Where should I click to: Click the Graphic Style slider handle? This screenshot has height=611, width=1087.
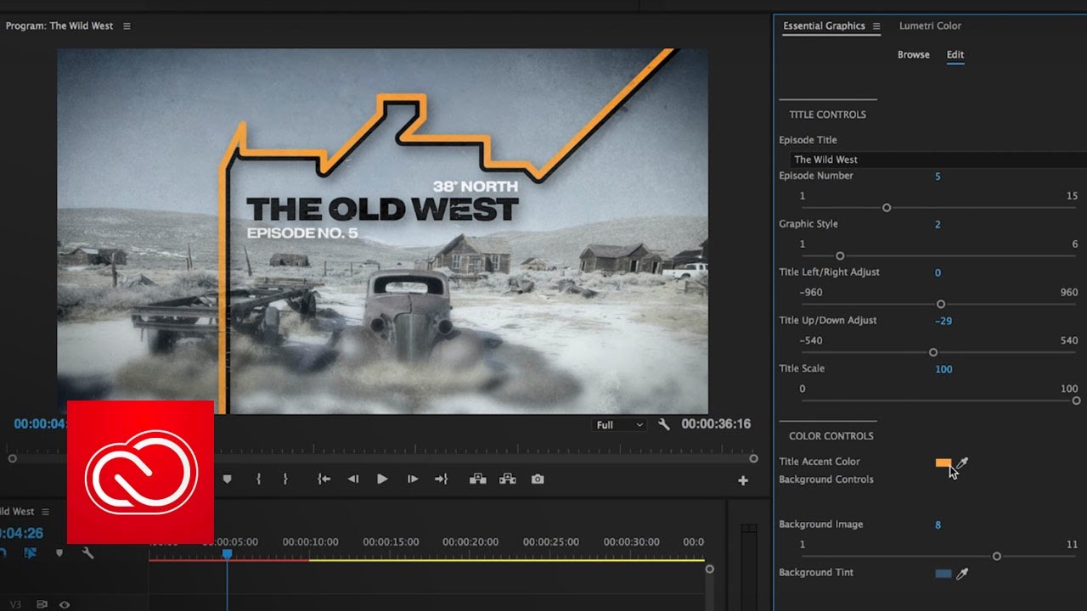[x=840, y=256]
